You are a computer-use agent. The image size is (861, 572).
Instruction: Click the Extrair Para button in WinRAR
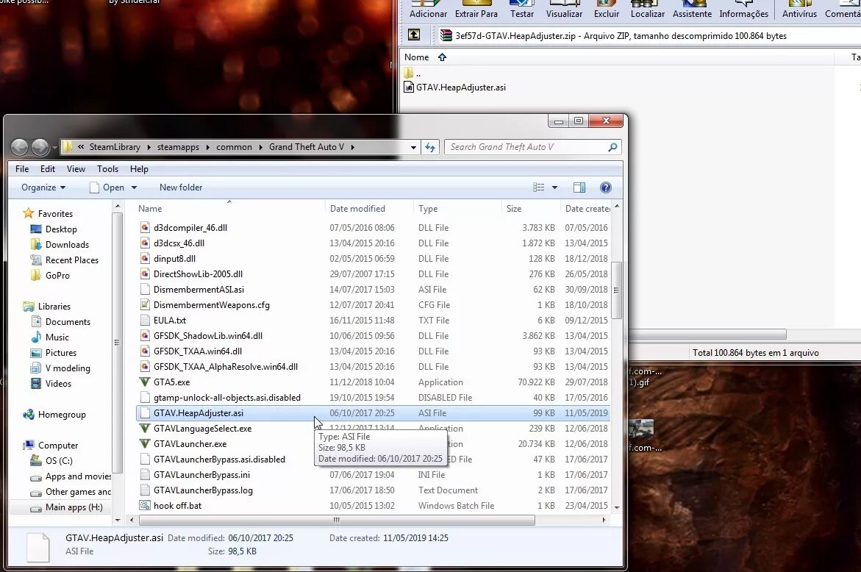[476, 10]
